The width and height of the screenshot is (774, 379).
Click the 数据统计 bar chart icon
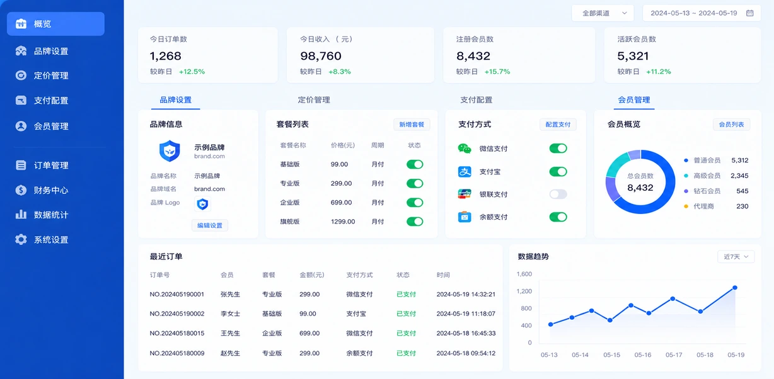pyautogui.click(x=21, y=215)
